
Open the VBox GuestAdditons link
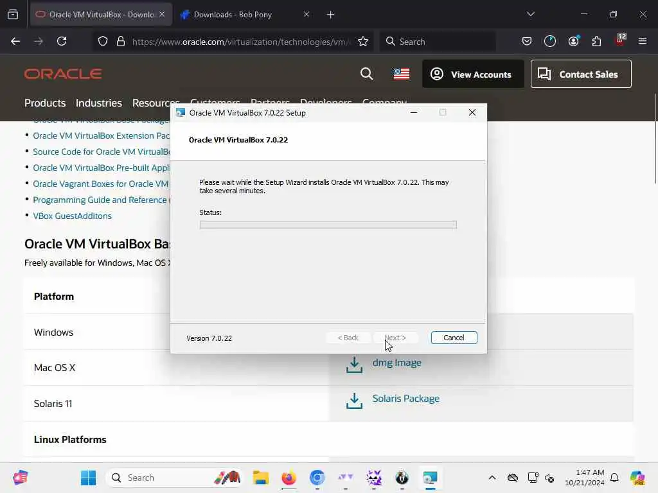72,216
